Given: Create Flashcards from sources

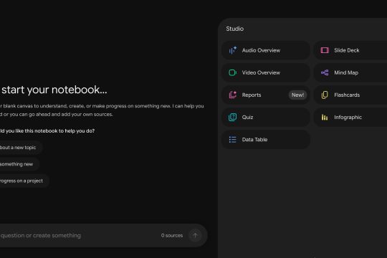Looking at the screenshot, I should [x=350, y=95].
